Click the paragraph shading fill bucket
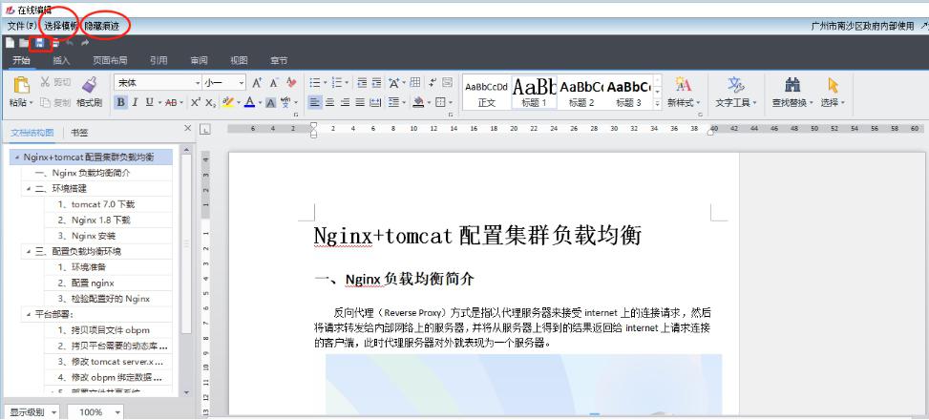Screen dimensions: 929x420 (418, 102)
